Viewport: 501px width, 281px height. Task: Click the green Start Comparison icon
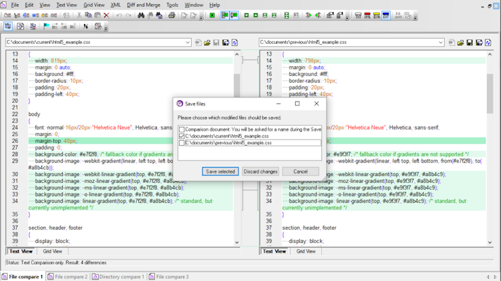[x=212, y=15]
